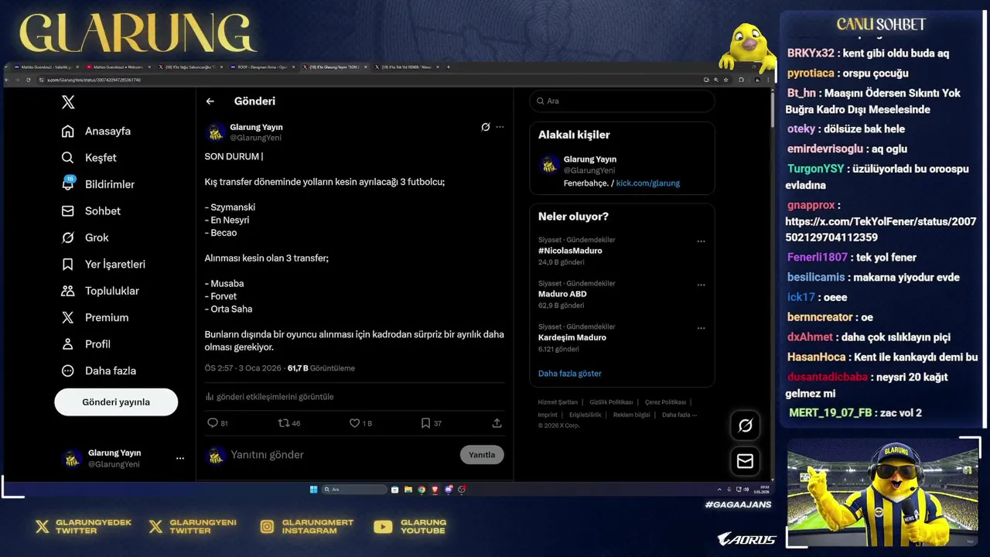Viewport: 990px width, 557px height.
Task: Open Erişilebilirlik footer link
Action: 585,415
